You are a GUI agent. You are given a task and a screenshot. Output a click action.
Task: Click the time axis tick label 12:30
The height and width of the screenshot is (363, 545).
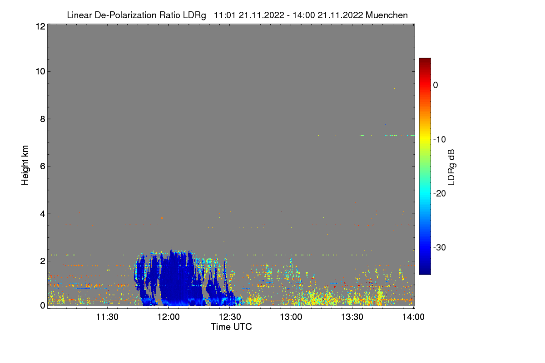tap(230, 317)
